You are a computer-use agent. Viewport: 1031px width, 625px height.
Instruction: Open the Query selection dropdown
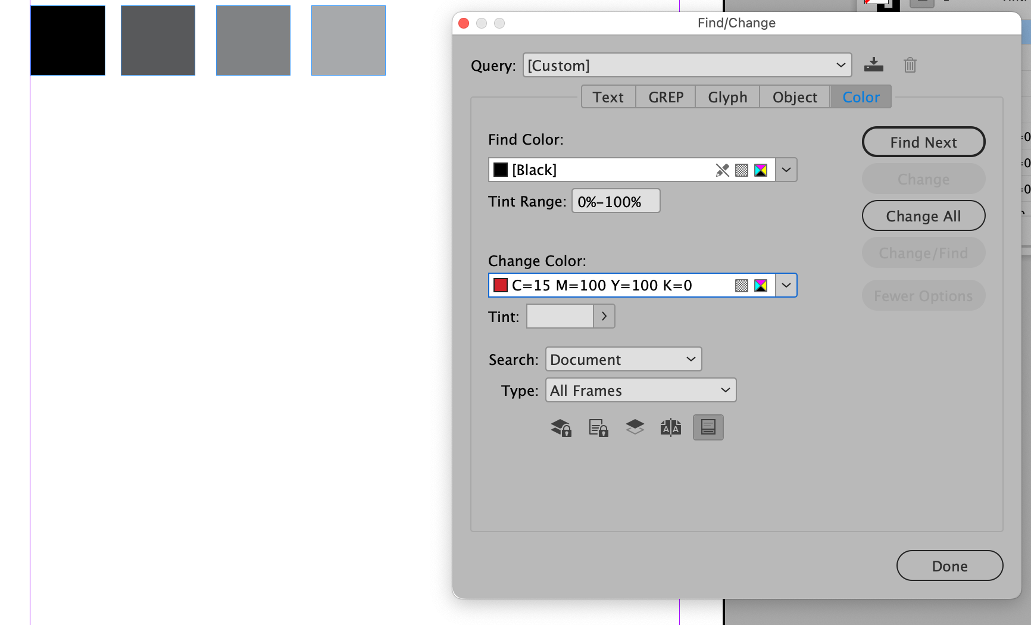(840, 65)
